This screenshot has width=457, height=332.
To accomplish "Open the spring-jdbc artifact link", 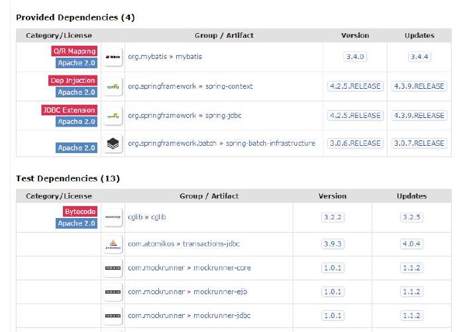I will click(x=223, y=115).
